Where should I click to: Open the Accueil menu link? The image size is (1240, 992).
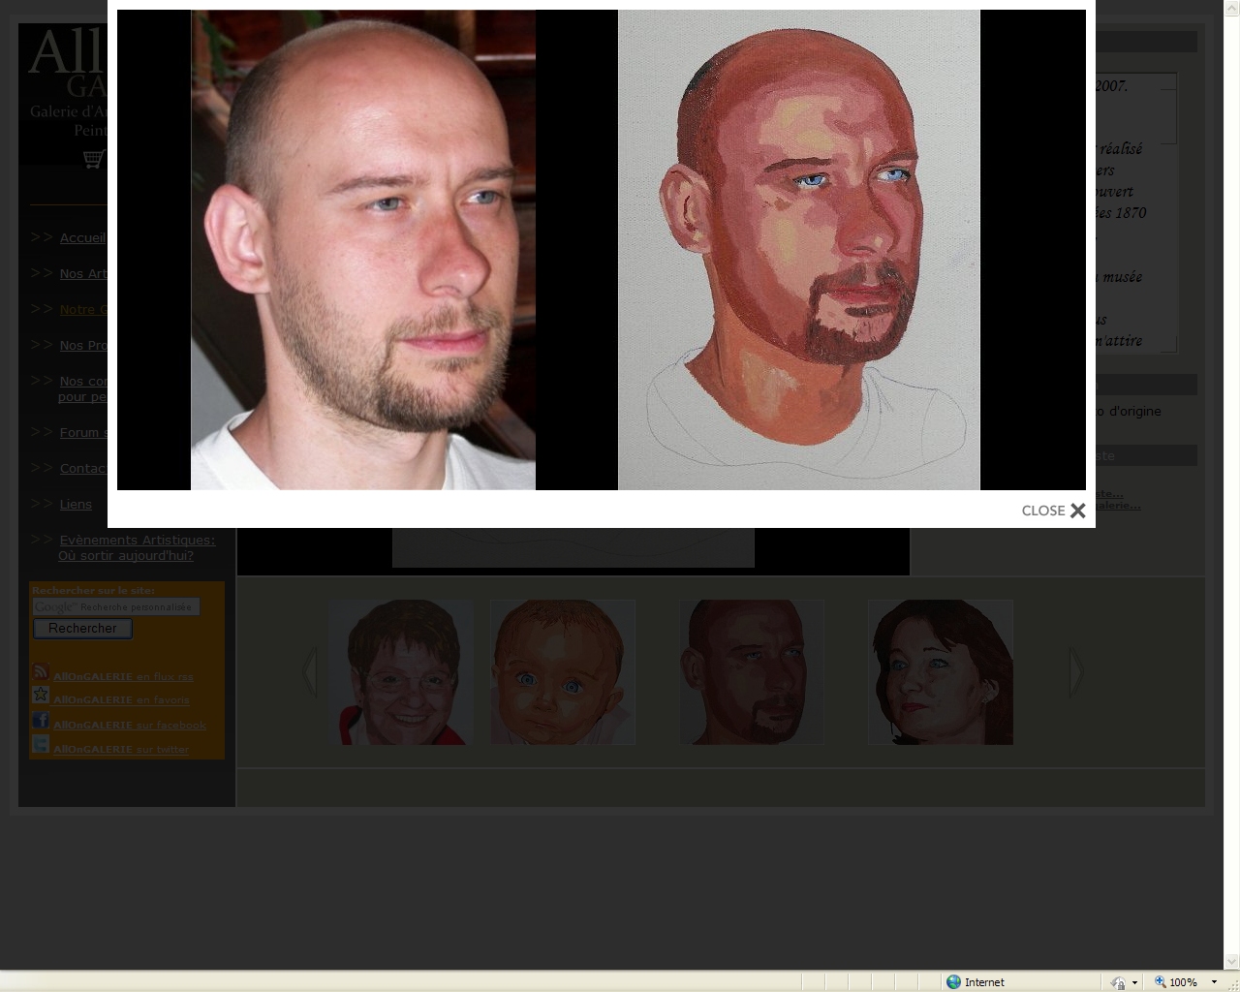point(82,238)
